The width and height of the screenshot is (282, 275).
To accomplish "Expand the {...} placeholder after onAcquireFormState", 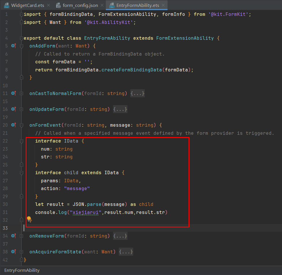I will point(126,252).
